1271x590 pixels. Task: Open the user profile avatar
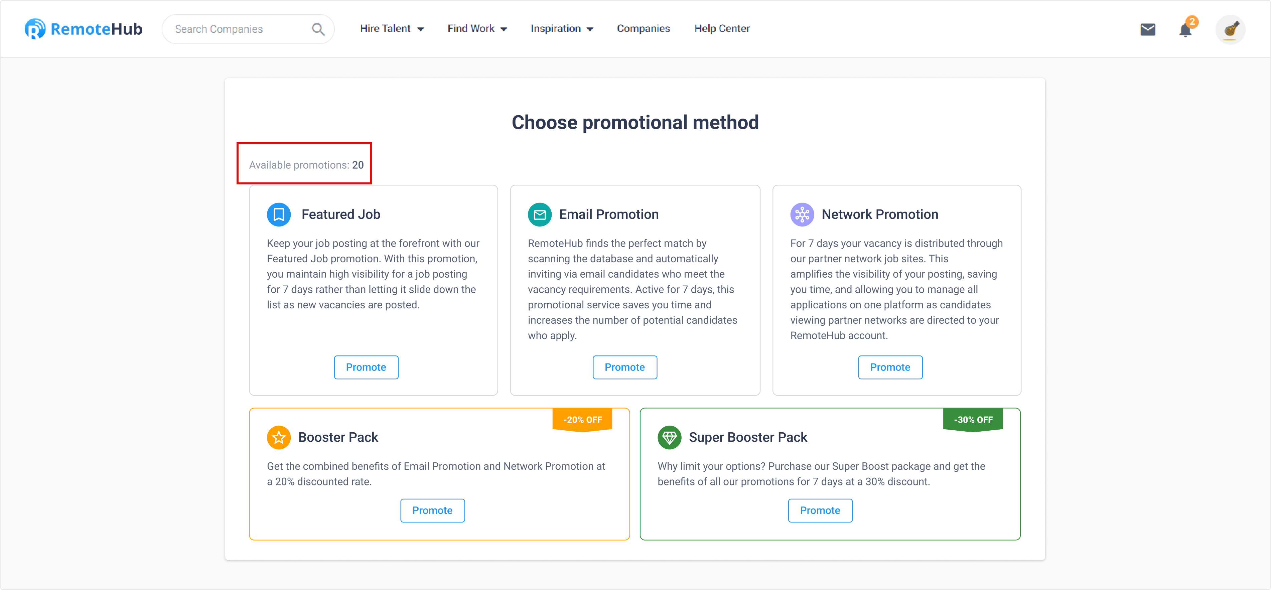pyautogui.click(x=1230, y=30)
